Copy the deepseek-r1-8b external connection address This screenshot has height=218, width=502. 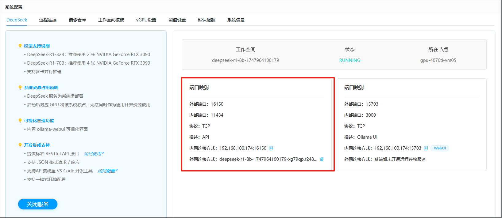click(322, 159)
